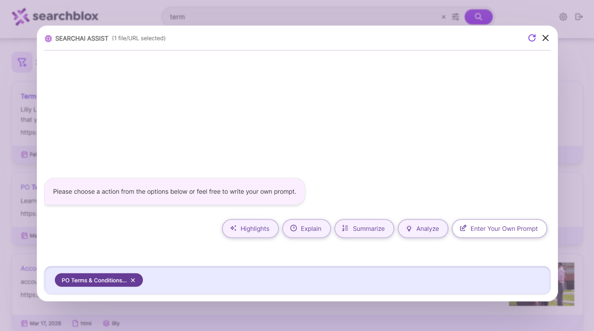Close the SearchAI Assist dialog
The width and height of the screenshot is (594, 331).
coord(545,38)
